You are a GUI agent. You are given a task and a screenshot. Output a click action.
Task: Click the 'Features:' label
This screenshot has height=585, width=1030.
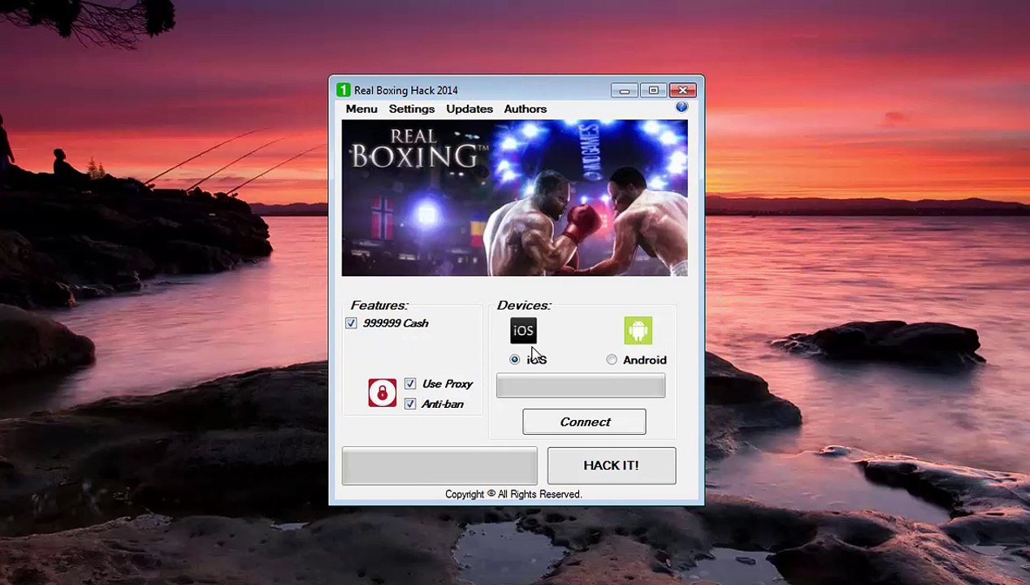pos(379,305)
